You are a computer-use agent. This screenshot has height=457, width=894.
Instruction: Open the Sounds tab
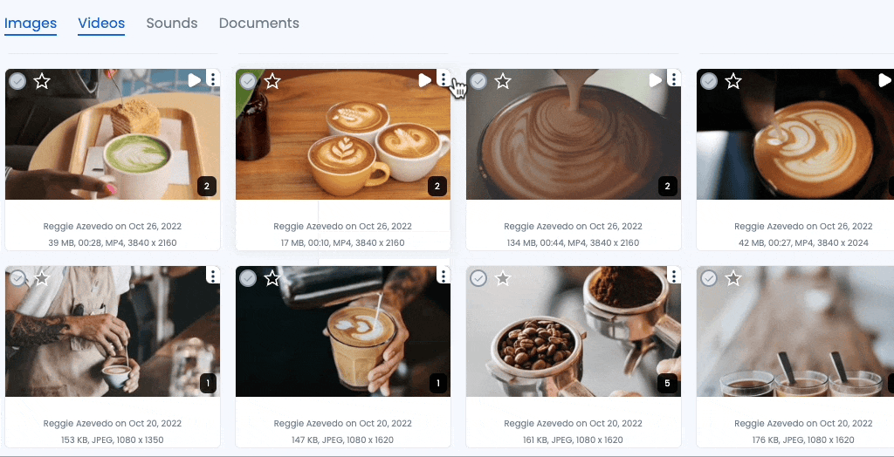(172, 24)
